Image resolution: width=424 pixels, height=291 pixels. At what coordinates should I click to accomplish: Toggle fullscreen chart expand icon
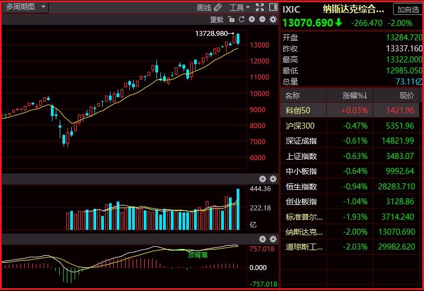coord(260,7)
